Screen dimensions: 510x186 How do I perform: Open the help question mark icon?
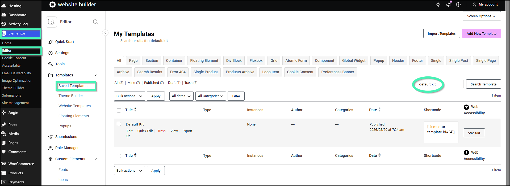(458, 5)
